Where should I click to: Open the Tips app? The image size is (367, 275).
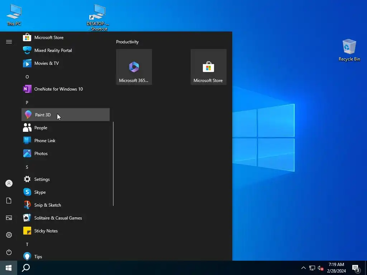[x=66, y=256]
